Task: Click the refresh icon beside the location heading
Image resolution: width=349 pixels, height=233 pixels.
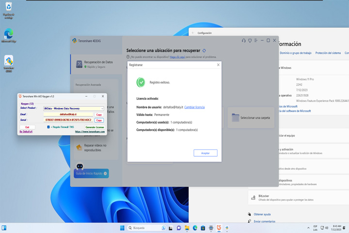Action: click(x=204, y=50)
